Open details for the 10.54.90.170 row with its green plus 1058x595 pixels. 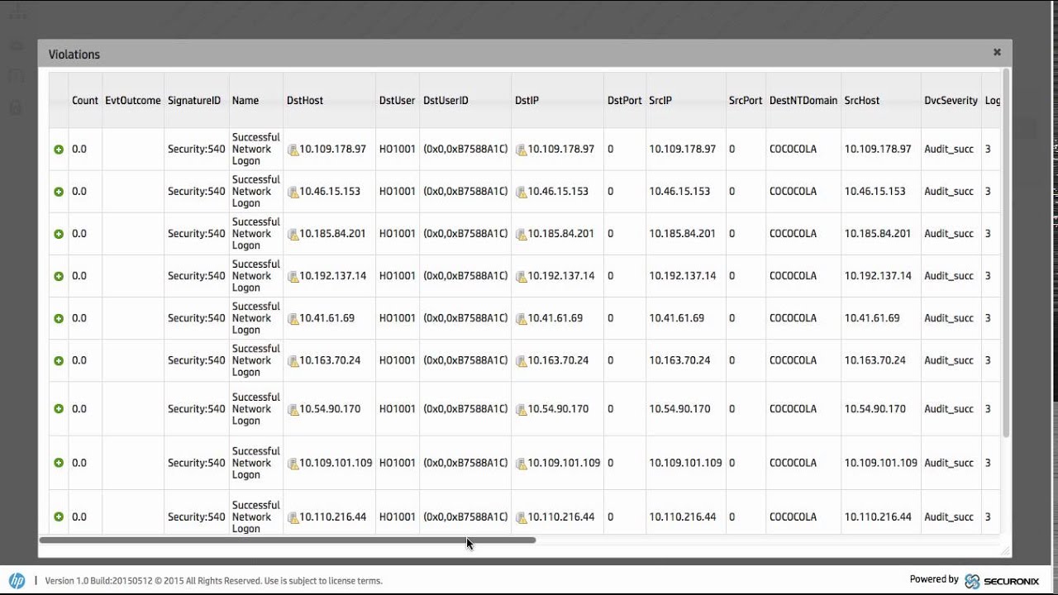point(59,409)
